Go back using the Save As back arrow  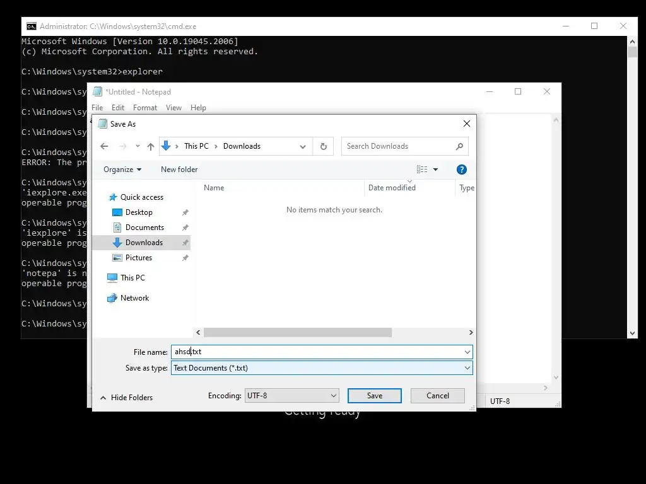pos(104,146)
